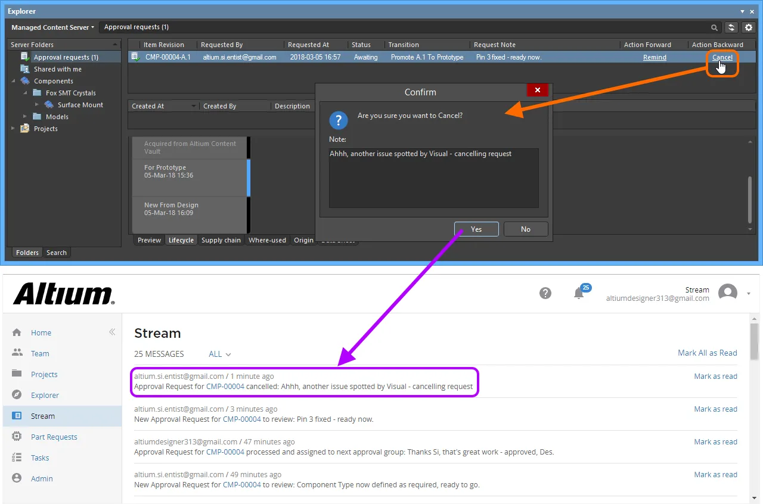Image resolution: width=763 pixels, height=504 pixels.
Task: Click the search magnifier icon in Explorer
Action: coord(714,27)
